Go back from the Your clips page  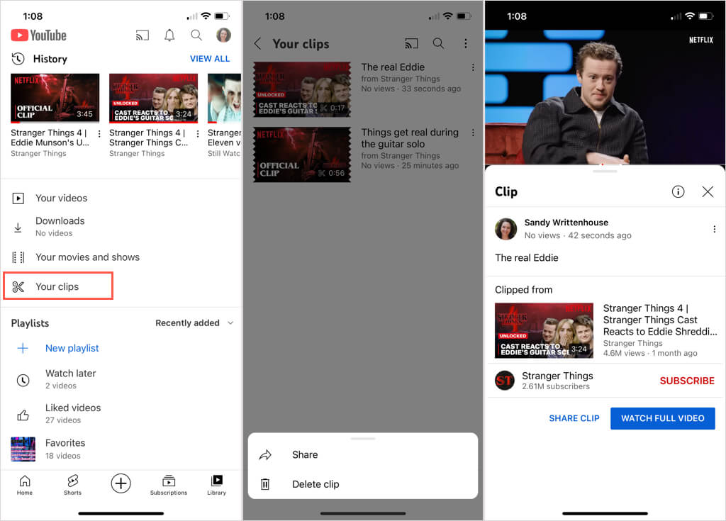pos(257,44)
